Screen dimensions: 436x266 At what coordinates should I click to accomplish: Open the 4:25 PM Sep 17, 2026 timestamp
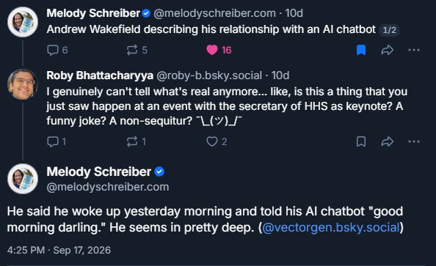point(59,250)
